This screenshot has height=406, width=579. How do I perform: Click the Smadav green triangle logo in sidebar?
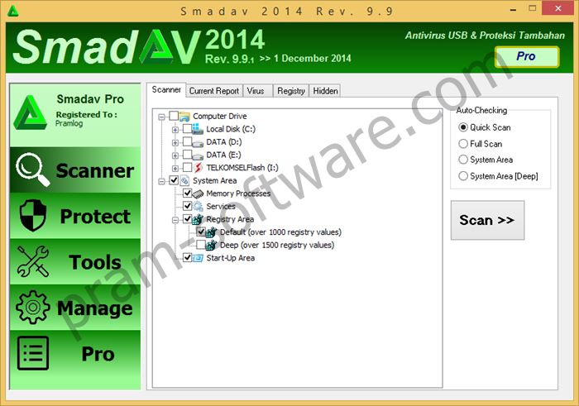point(30,112)
